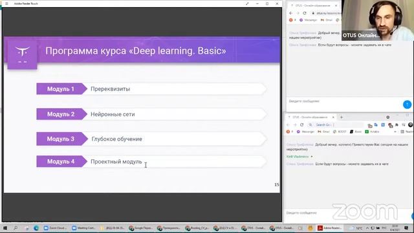The image size is (414, 233).
Task: Close the OTUS tab in the lower browser
Action: pyautogui.click(x=333, y=117)
